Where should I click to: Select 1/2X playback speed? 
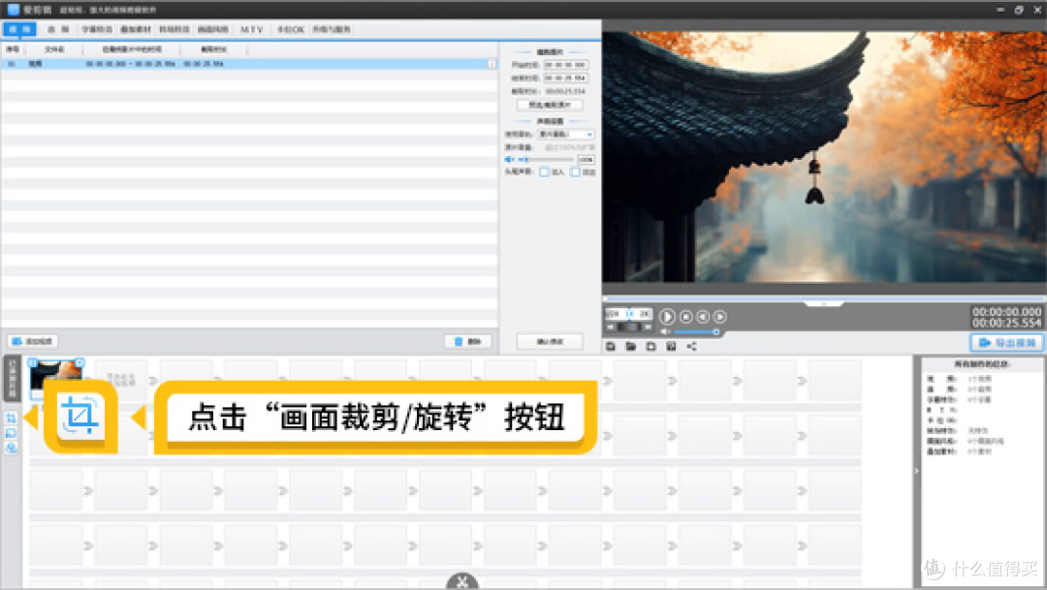(x=613, y=314)
